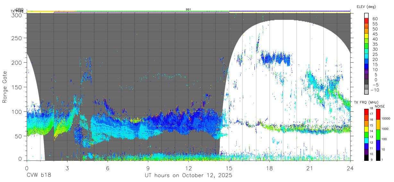
Task: Click the 10000 label on NOISE colorbar
Action: pyautogui.click(x=386, y=119)
